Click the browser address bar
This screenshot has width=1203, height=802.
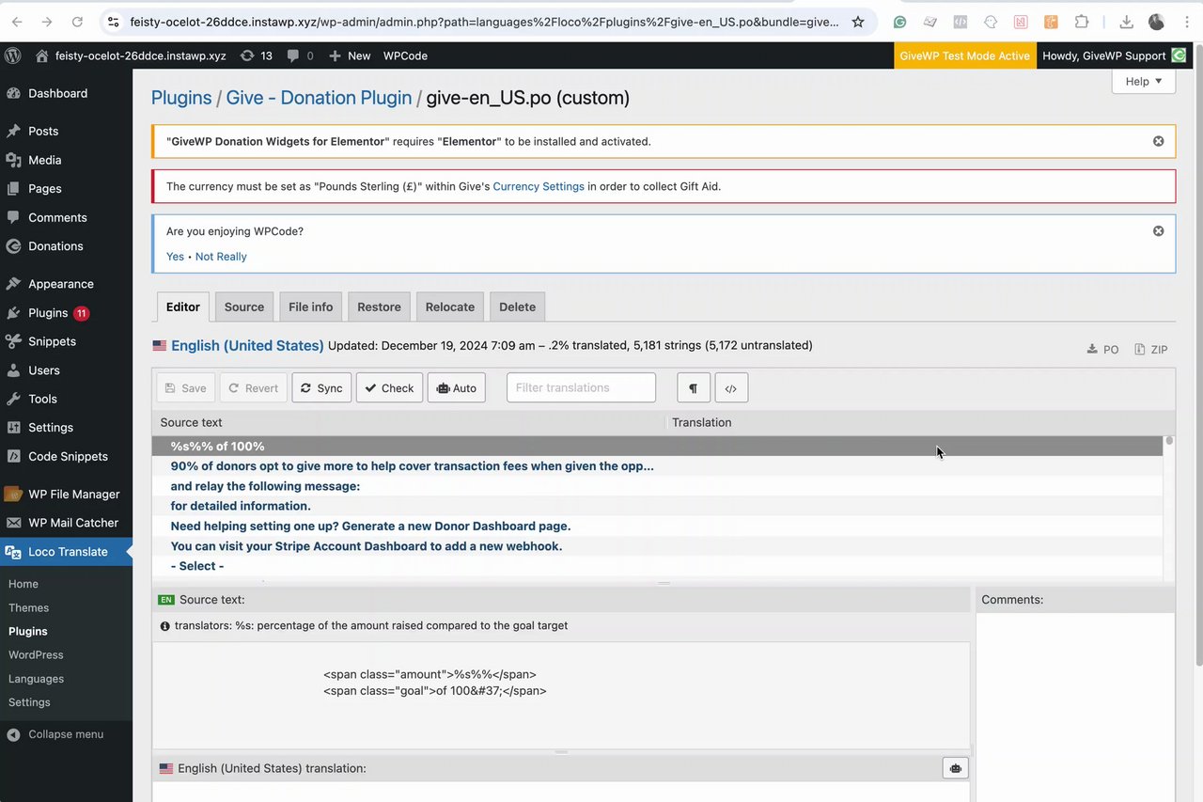point(484,22)
